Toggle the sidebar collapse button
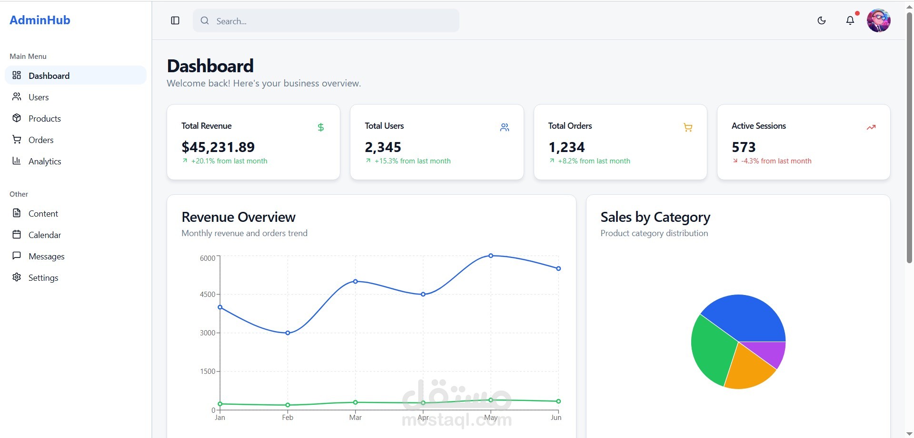 [x=175, y=20]
